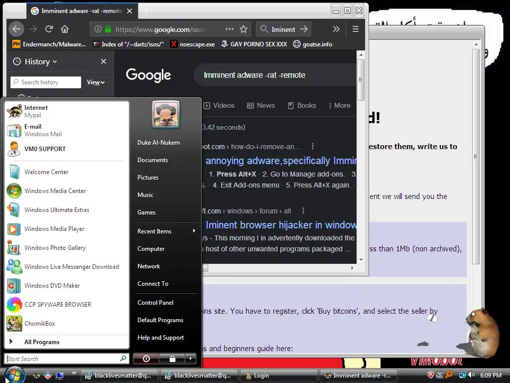510x383 pixels.
Task: Launch CCP SPYWARE BROWSER
Action: (x=67, y=305)
